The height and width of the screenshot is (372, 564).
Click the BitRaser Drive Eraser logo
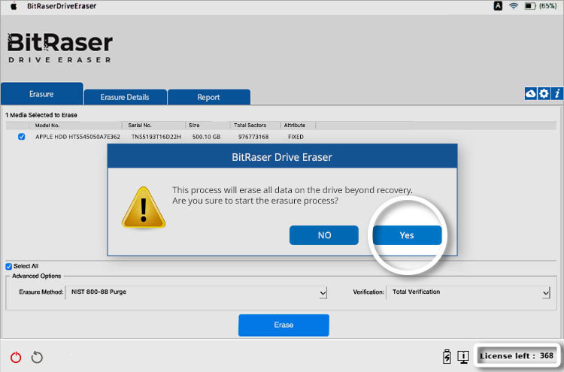pyautogui.click(x=60, y=48)
